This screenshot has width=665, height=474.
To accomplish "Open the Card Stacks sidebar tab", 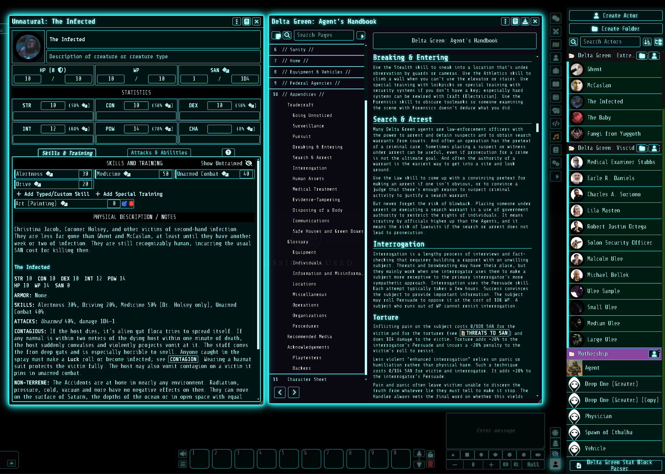I will tap(556, 111).
